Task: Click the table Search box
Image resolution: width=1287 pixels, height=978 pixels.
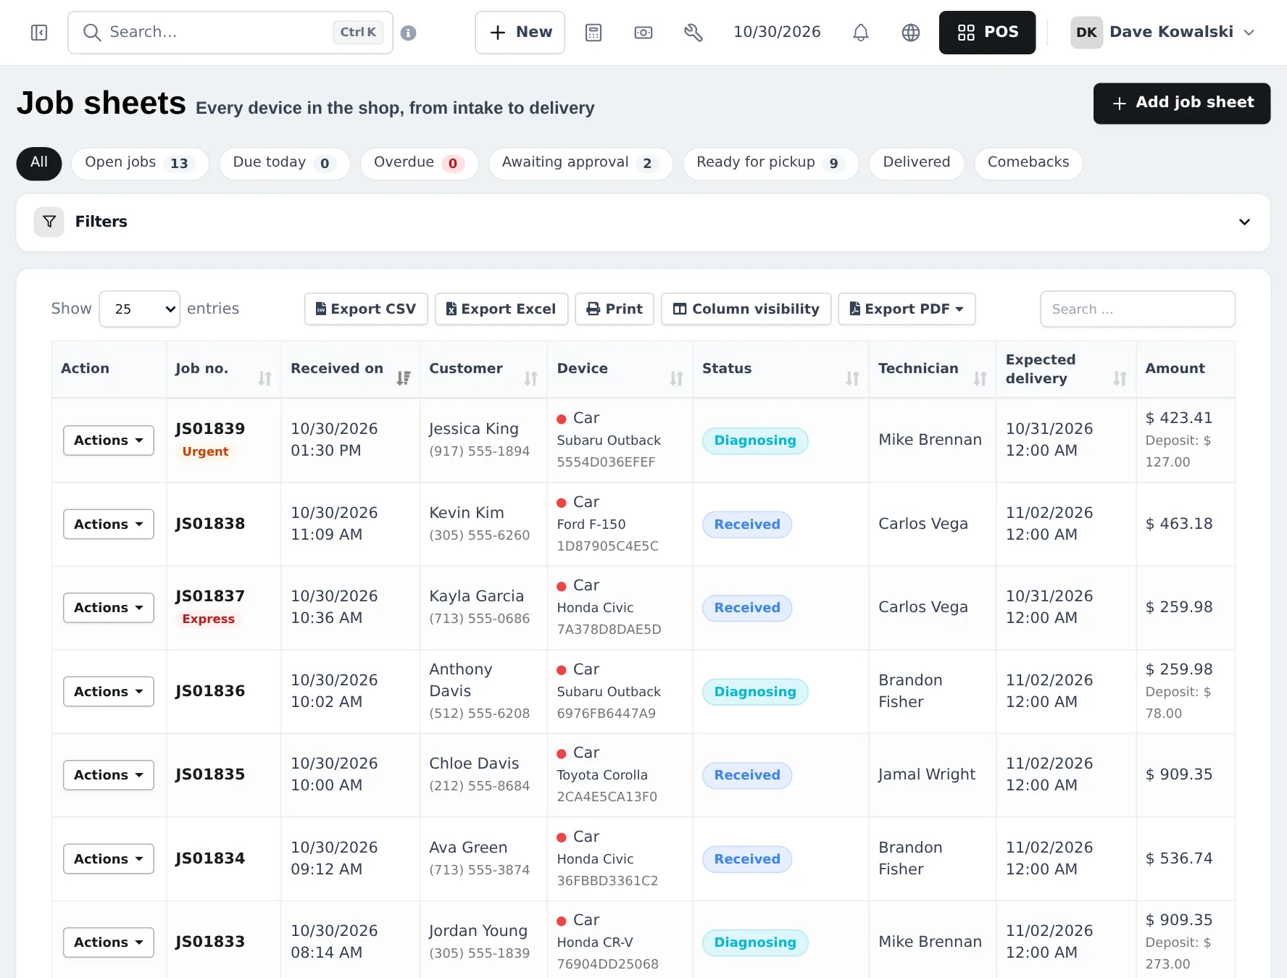Action: (x=1138, y=309)
